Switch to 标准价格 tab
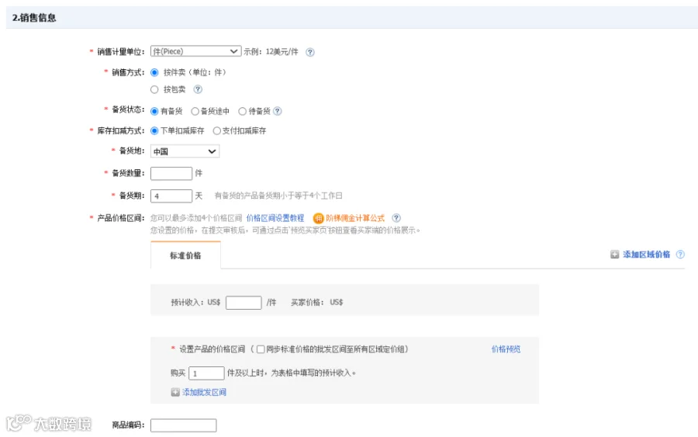This screenshot has height=437, width=698. point(185,255)
